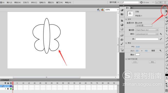Open the Code Snippets panel icon
This screenshot has height=93, width=168.
122,35
